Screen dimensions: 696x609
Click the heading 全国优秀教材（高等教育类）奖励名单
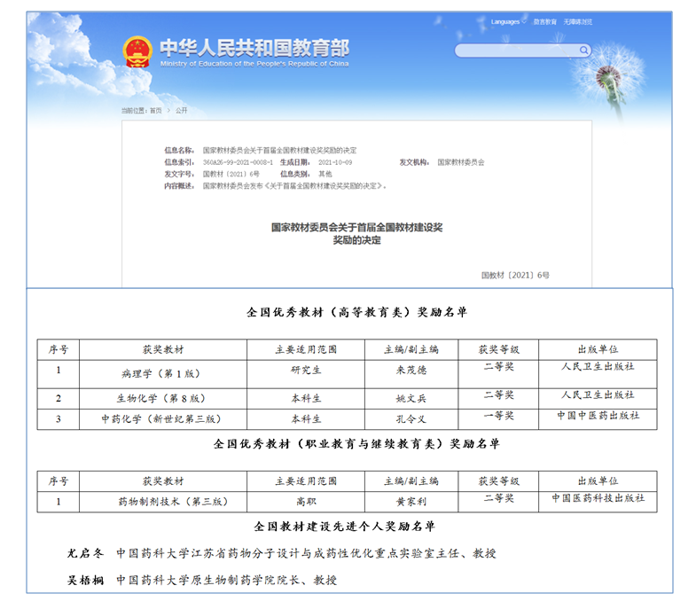(x=357, y=312)
